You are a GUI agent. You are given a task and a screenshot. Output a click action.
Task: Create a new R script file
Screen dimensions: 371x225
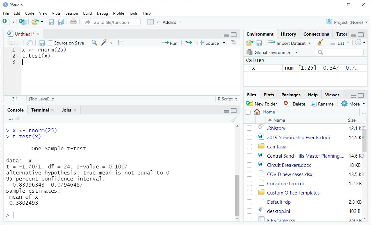pyautogui.click(x=5, y=22)
